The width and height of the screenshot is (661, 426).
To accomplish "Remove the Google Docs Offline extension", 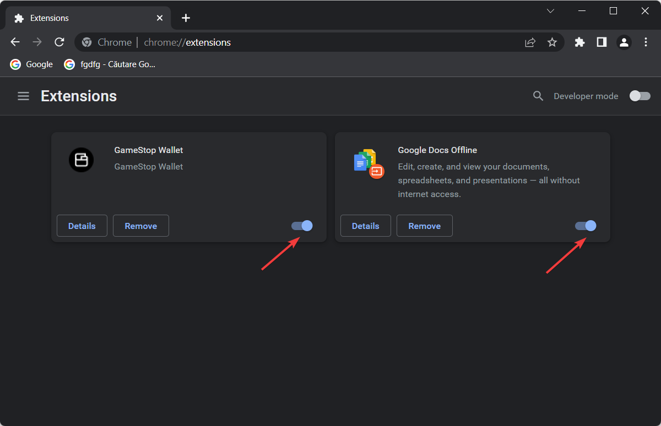I will pyautogui.click(x=424, y=226).
